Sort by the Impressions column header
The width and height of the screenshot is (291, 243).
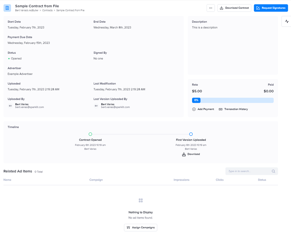[182, 180]
